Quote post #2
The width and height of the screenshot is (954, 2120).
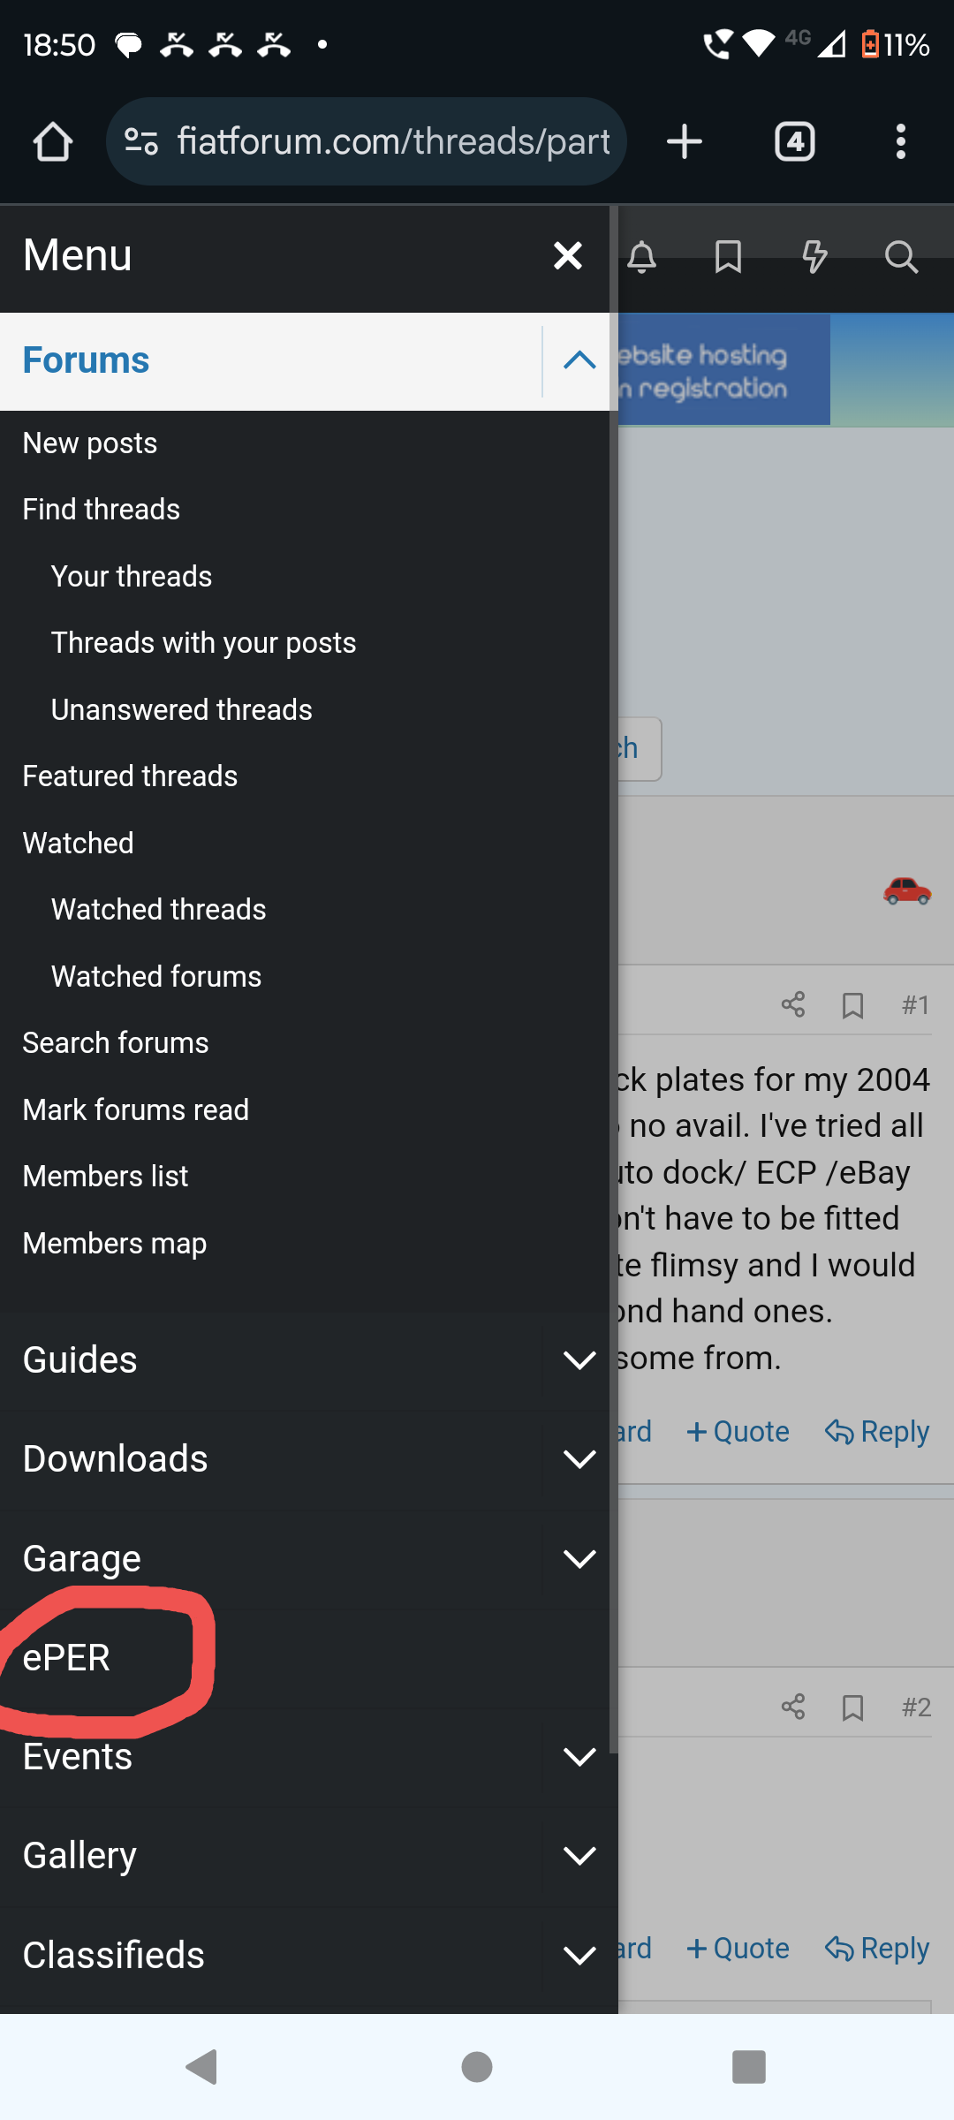(738, 1949)
